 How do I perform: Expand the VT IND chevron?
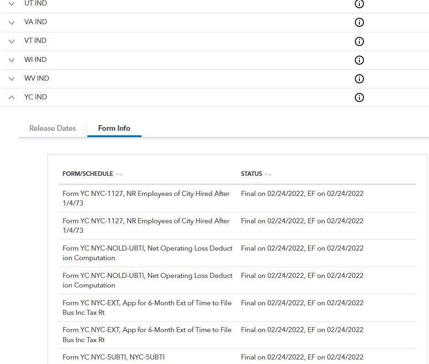(x=12, y=41)
